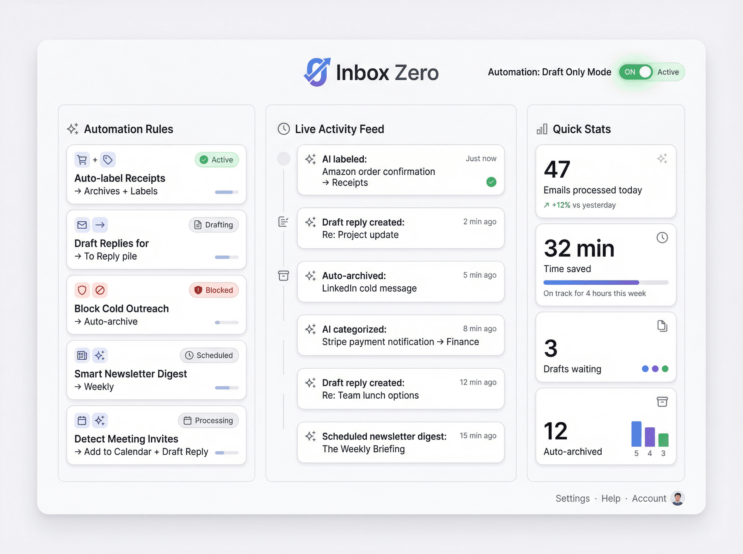Expand the Drafting status on Draft Replies rule
Screen dimensions: 743x554
[x=213, y=224]
